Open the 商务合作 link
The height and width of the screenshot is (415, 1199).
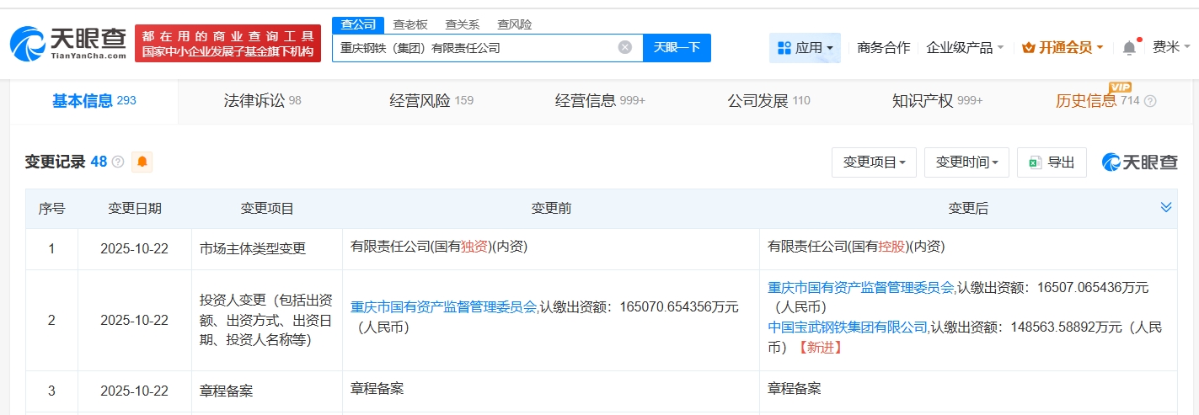click(883, 48)
